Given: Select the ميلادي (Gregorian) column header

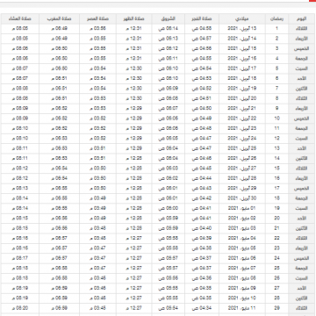Looking at the screenshot, I should pyautogui.click(x=242, y=18).
